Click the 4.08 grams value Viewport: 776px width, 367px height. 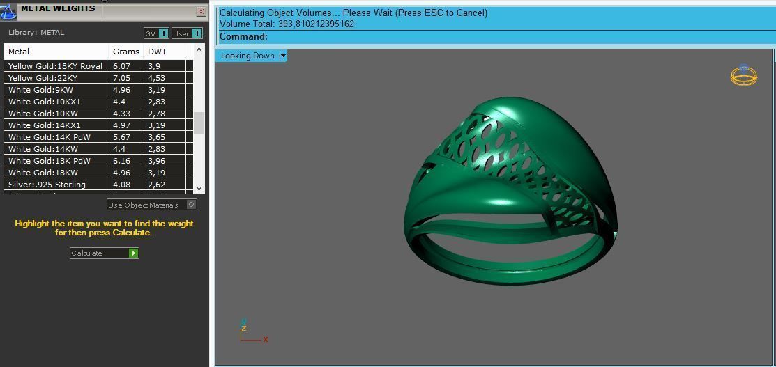coord(121,185)
